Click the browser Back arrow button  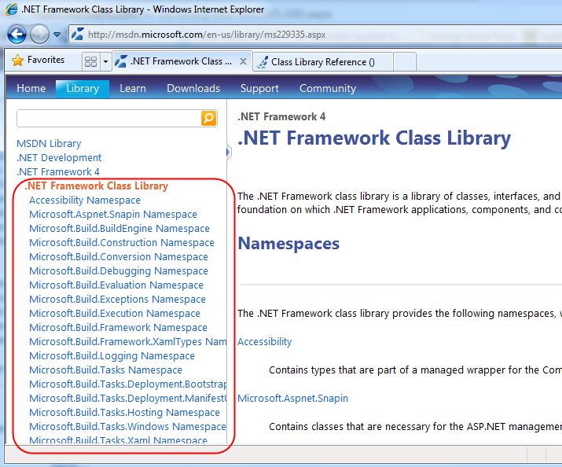pyautogui.click(x=17, y=35)
